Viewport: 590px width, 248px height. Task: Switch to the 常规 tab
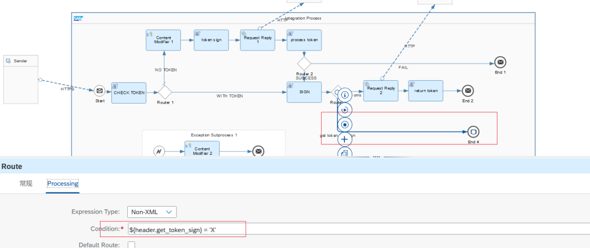pyautogui.click(x=26, y=184)
